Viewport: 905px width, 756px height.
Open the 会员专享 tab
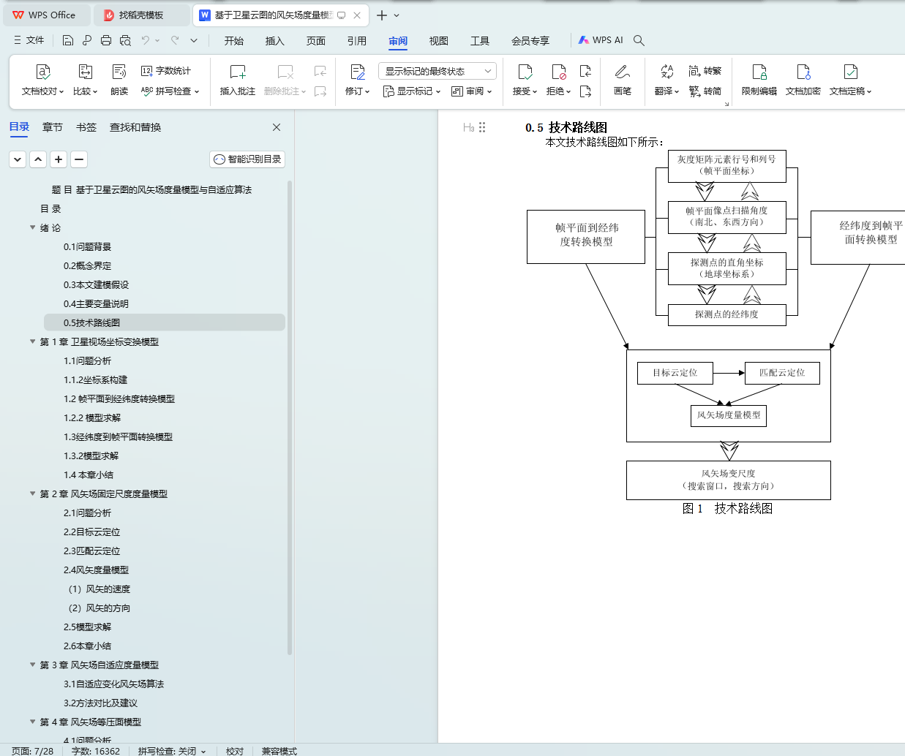tap(530, 41)
